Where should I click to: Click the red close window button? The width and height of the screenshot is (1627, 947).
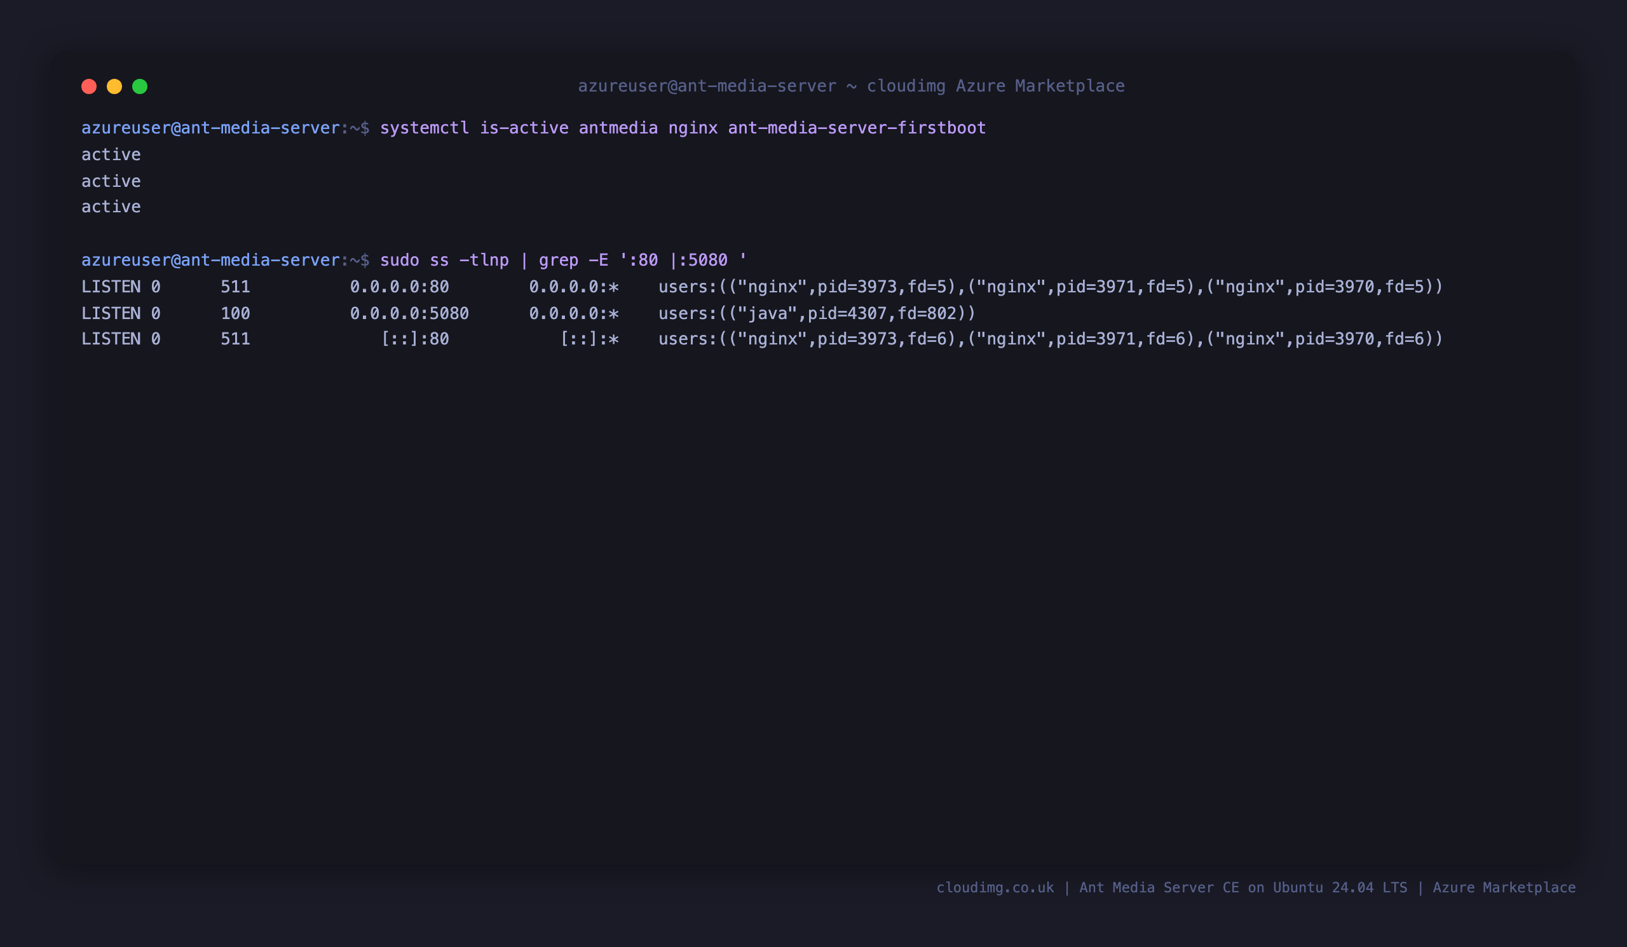(x=89, y=86)
